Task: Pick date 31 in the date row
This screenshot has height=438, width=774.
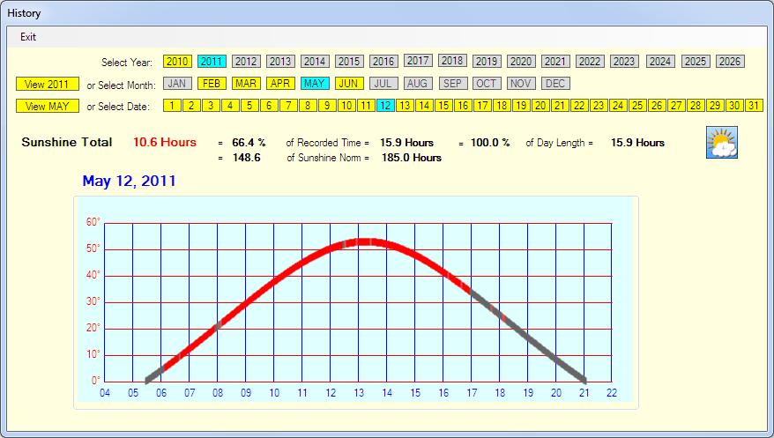Action: (754, 106)
